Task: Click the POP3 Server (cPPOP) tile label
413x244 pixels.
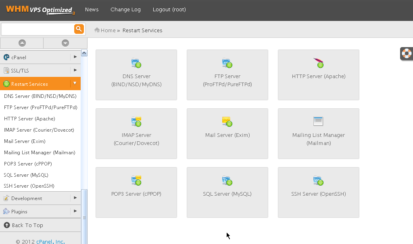Action: point(136,194)
